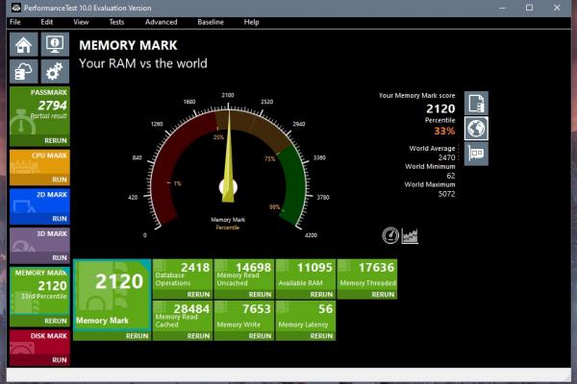Run the 3D Mark test
The width and height of the screenshot is (577, 384).
tap(60, 257)
